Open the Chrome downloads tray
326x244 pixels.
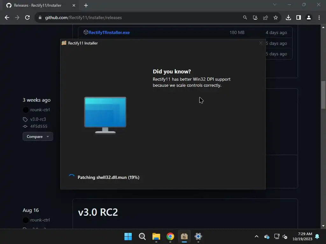pyautogui.click(x=288, y=18)
